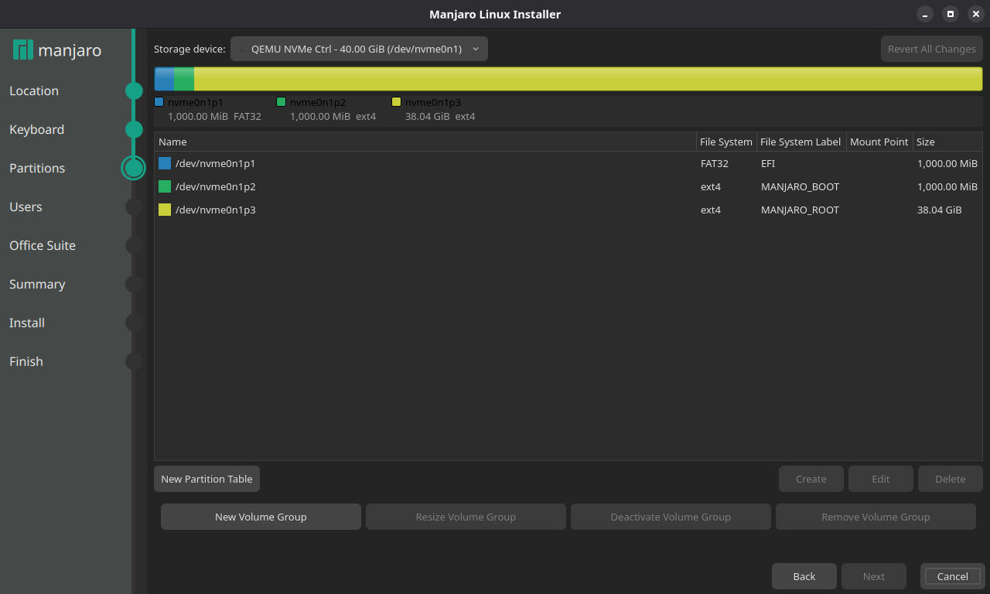Minimize the installer window

(925, 14)
